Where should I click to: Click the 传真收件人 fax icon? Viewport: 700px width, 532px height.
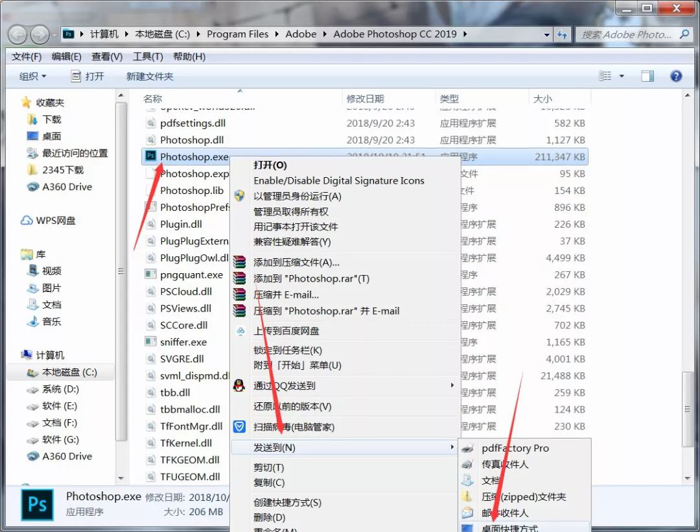click(x=467, y=464)
